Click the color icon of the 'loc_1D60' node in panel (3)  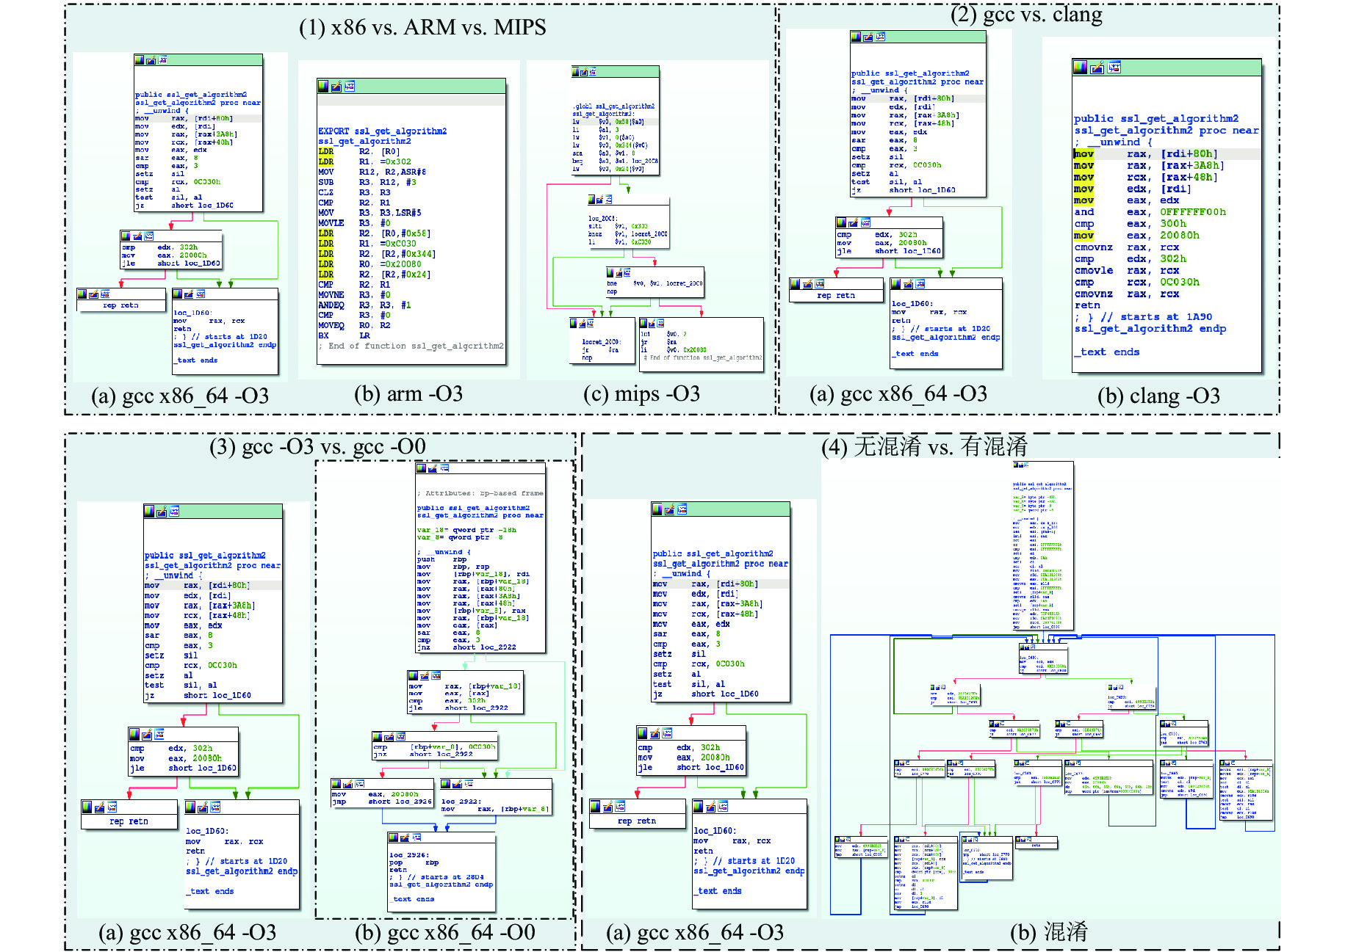pos(190,807)
